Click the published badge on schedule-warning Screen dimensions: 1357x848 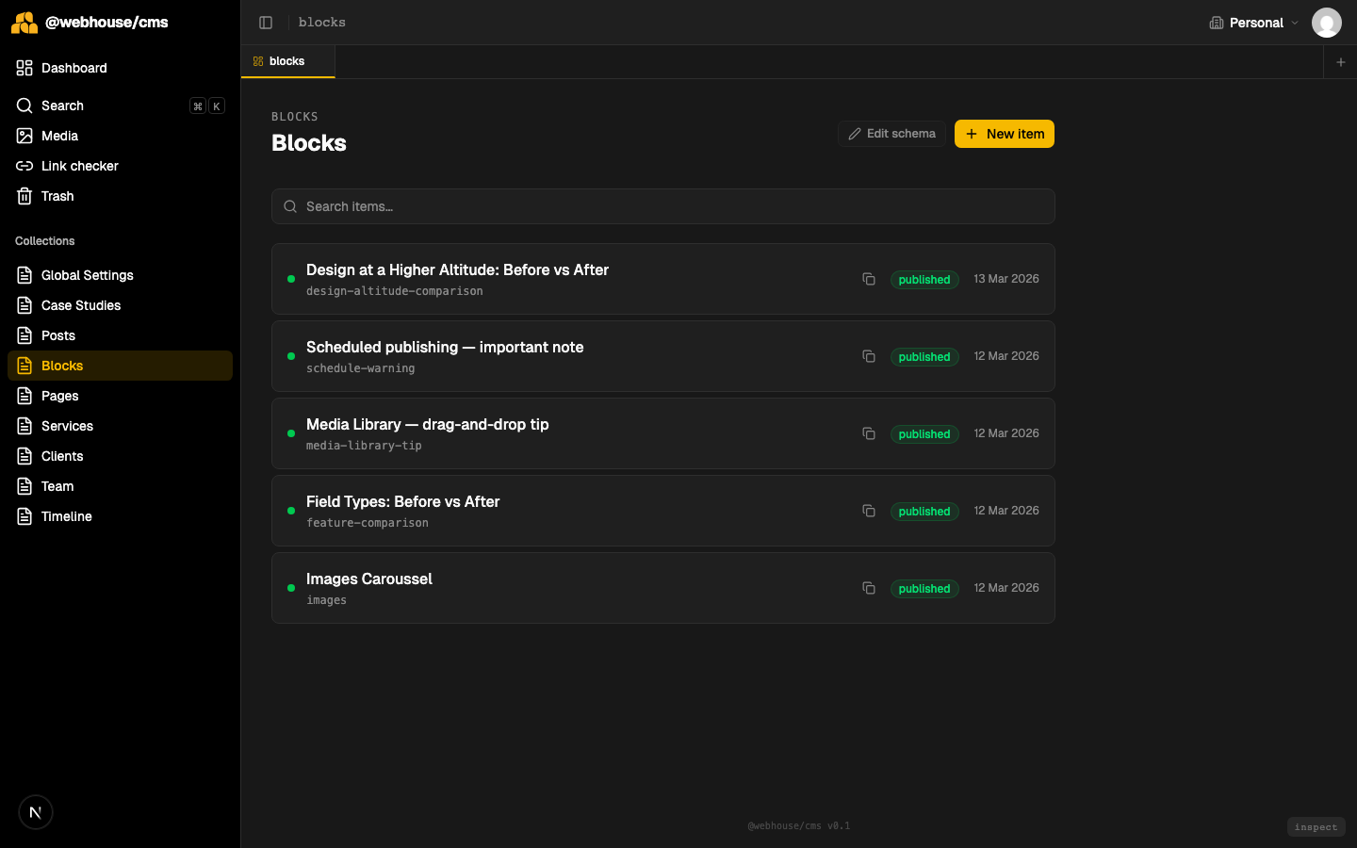point(924,356)
